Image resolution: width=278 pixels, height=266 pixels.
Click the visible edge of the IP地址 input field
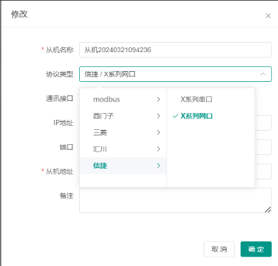(263, 123)
